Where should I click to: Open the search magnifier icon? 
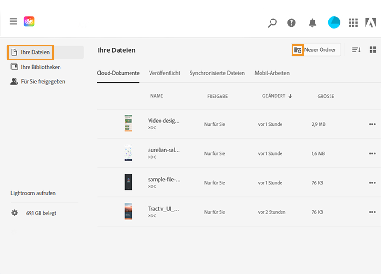271,22
